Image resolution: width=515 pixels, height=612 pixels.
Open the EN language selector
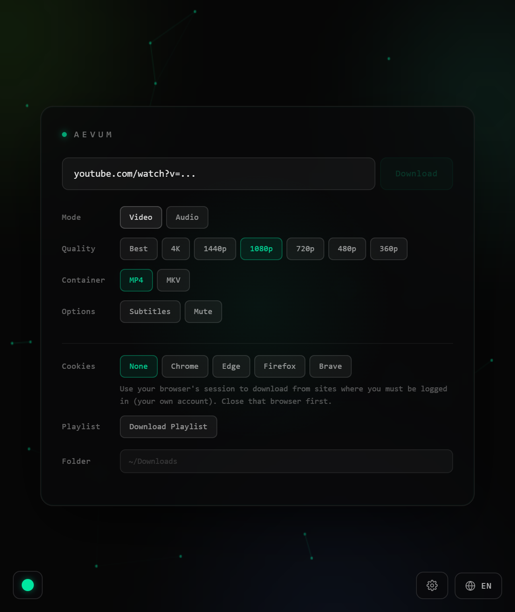click(x=478, y=586)
